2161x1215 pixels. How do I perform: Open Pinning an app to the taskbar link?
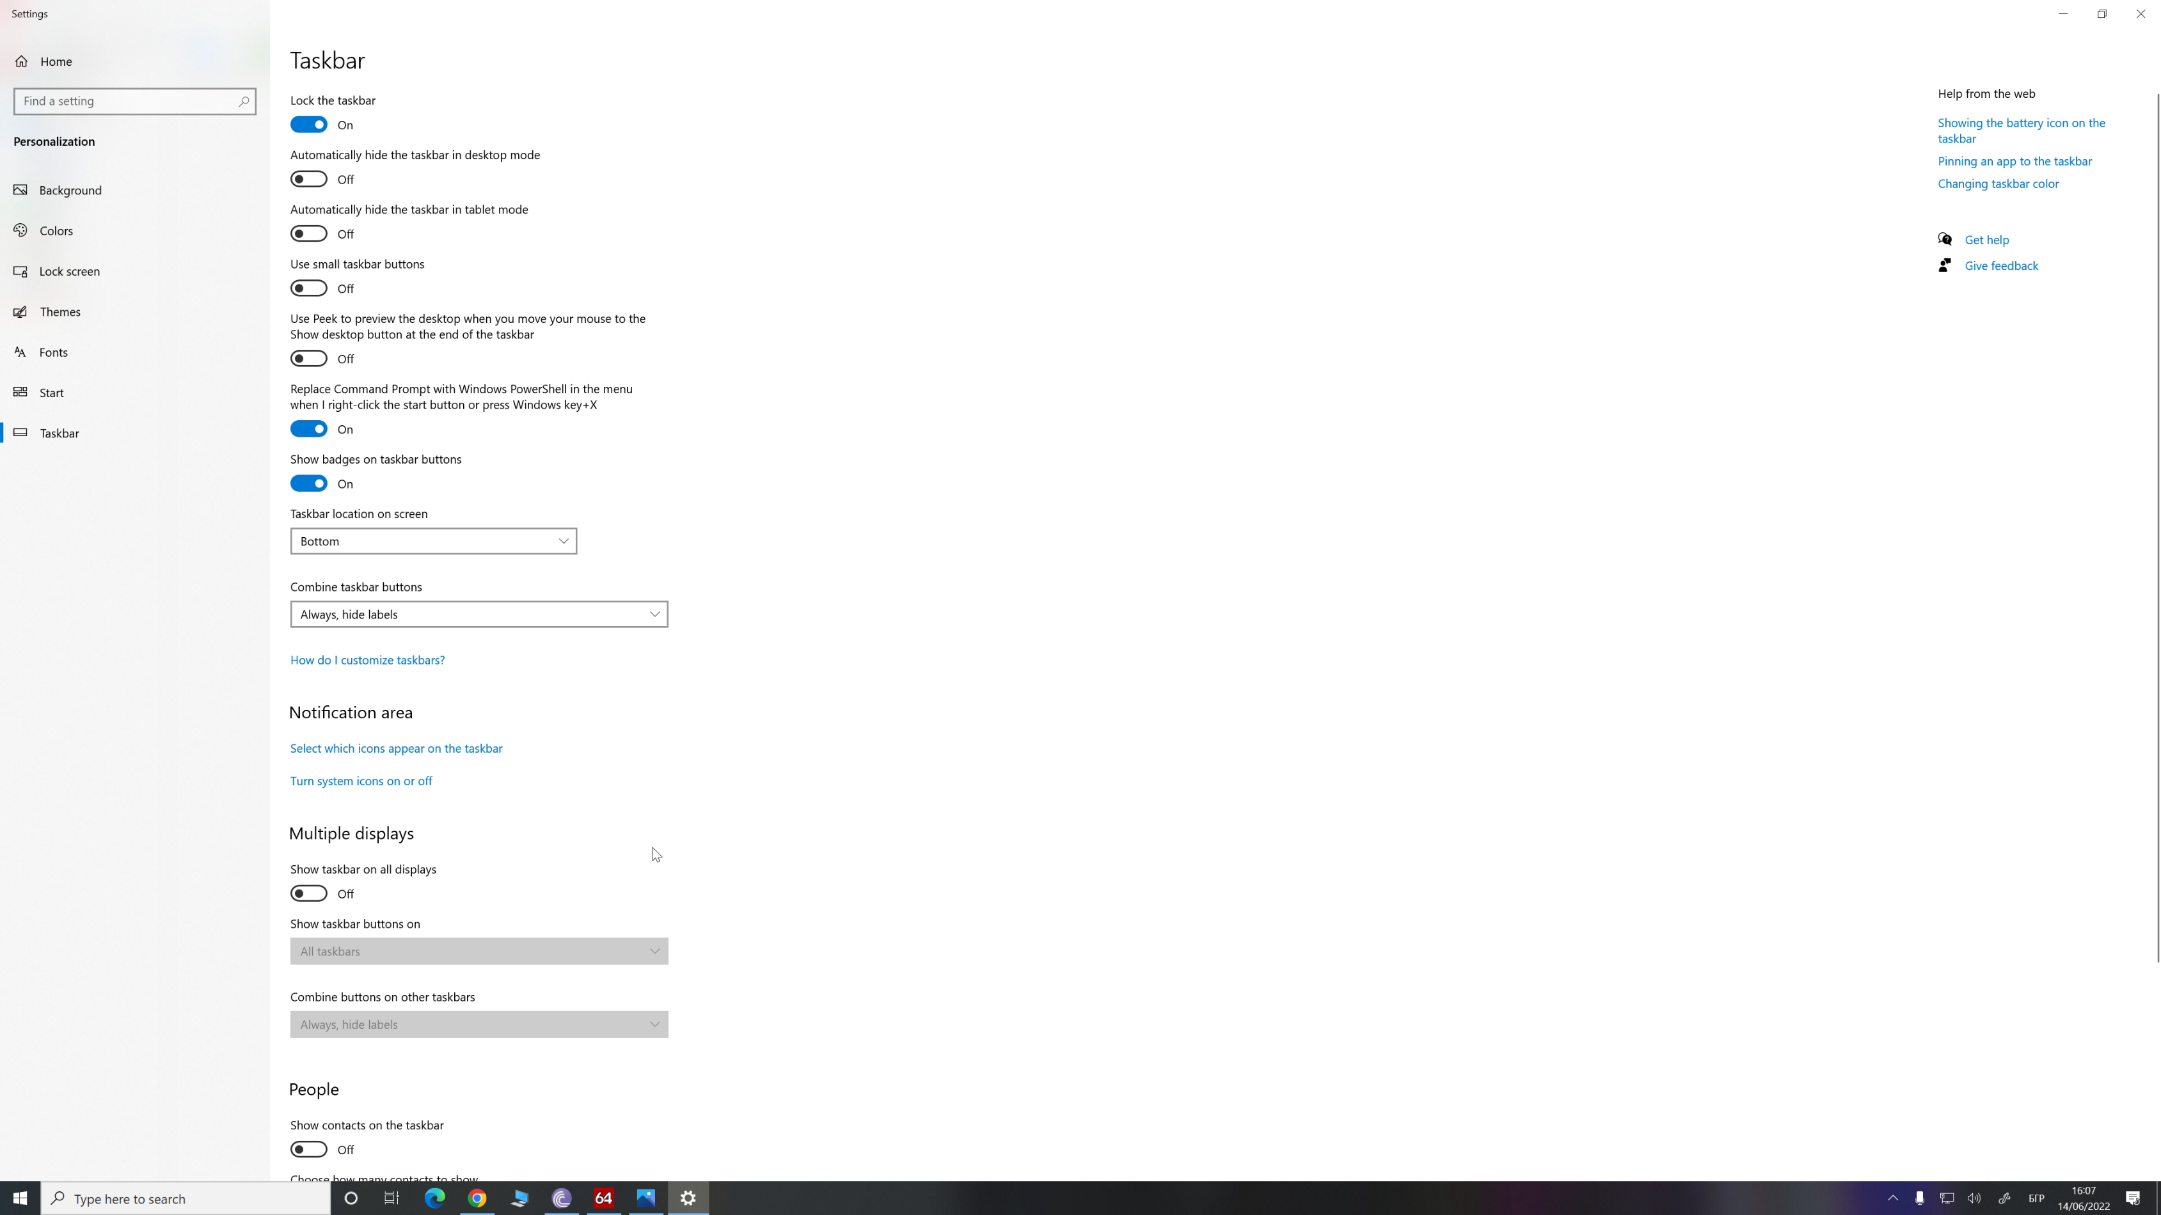click(2015, 161)
